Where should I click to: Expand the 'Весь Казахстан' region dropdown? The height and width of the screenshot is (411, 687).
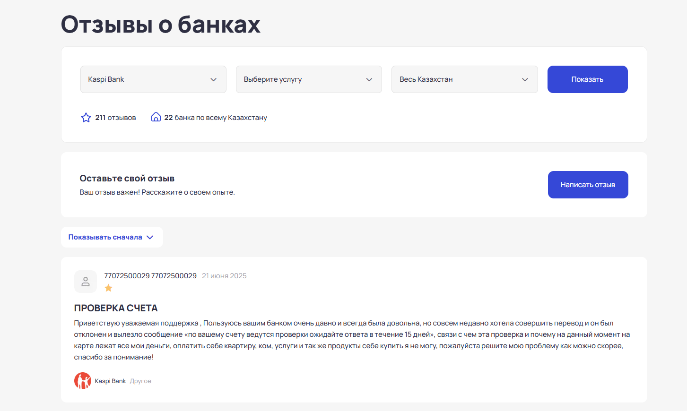click(464, 79)
